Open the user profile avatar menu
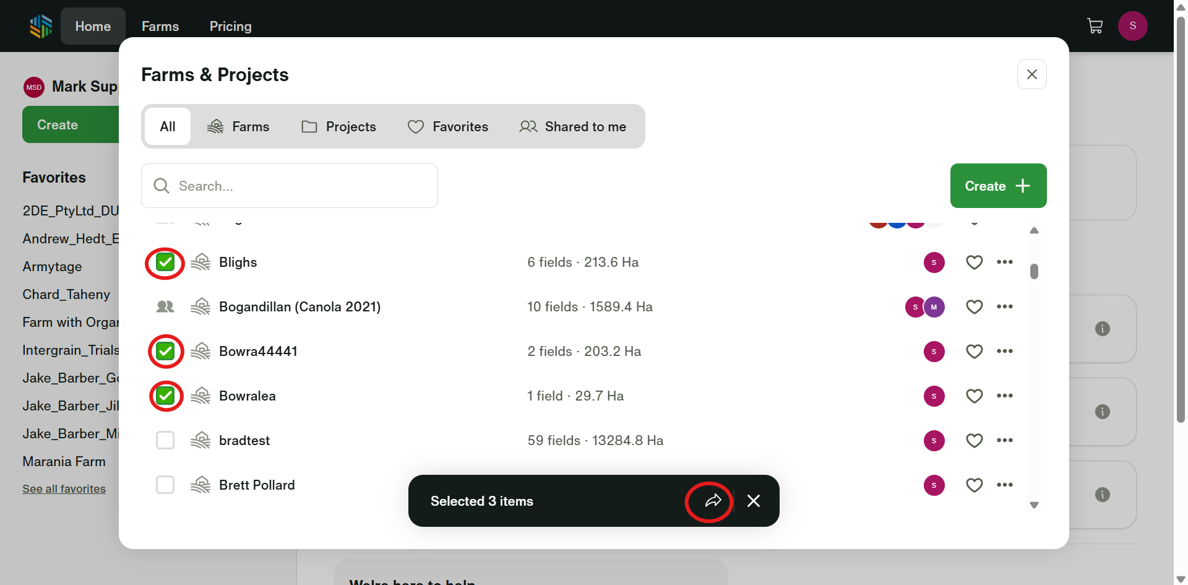This screenshot has height=585, width=1188. [x=1132, y=26]
